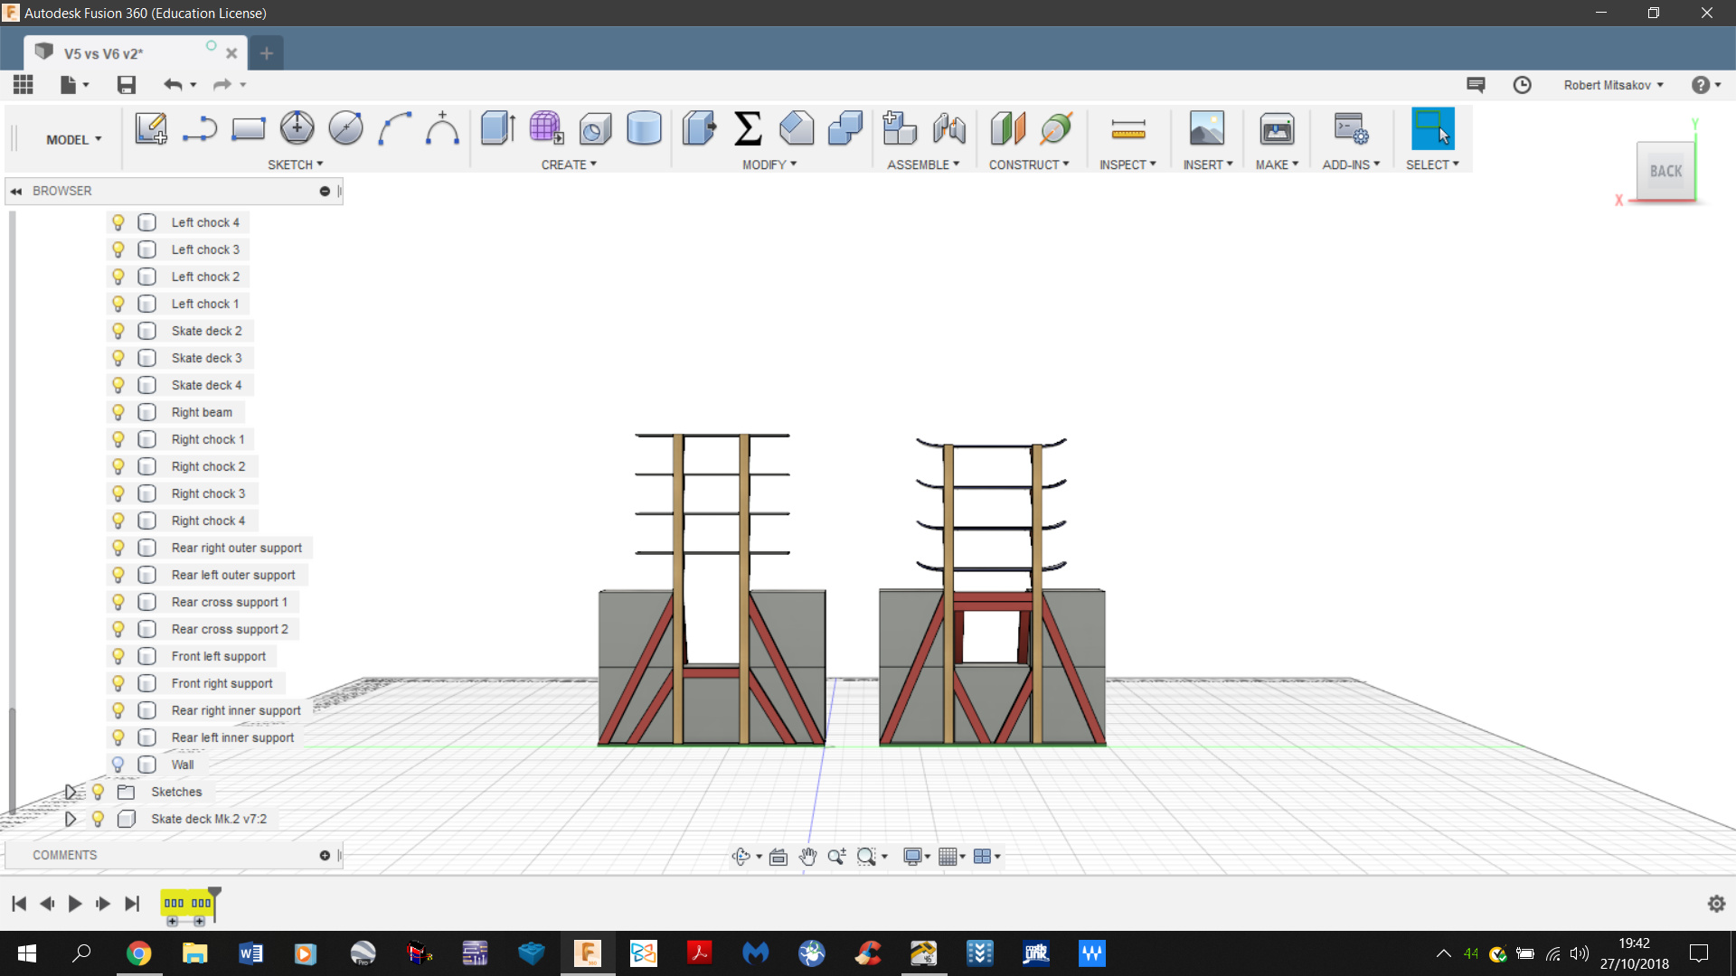This screenshot has height=976, width=1736.
Task: Select the Cylinder create tool
Action: pos(644,128)
